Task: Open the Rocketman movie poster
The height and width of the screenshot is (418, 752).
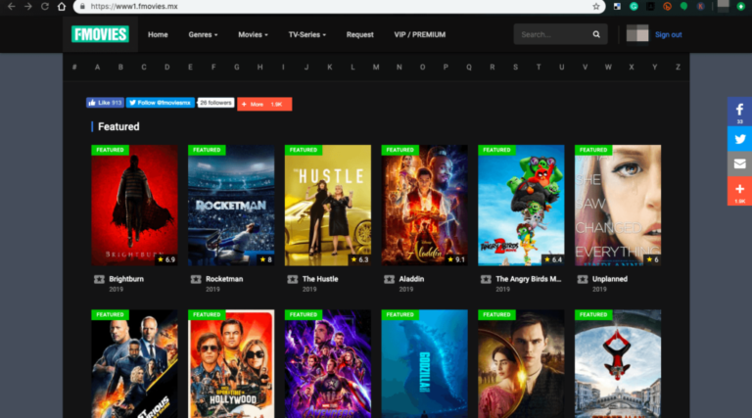Action: click(231, 205)
